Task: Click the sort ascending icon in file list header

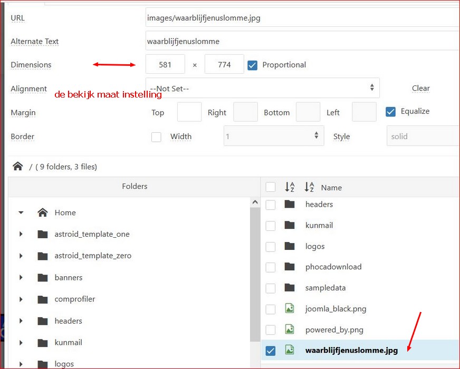Action: point(290,187)
